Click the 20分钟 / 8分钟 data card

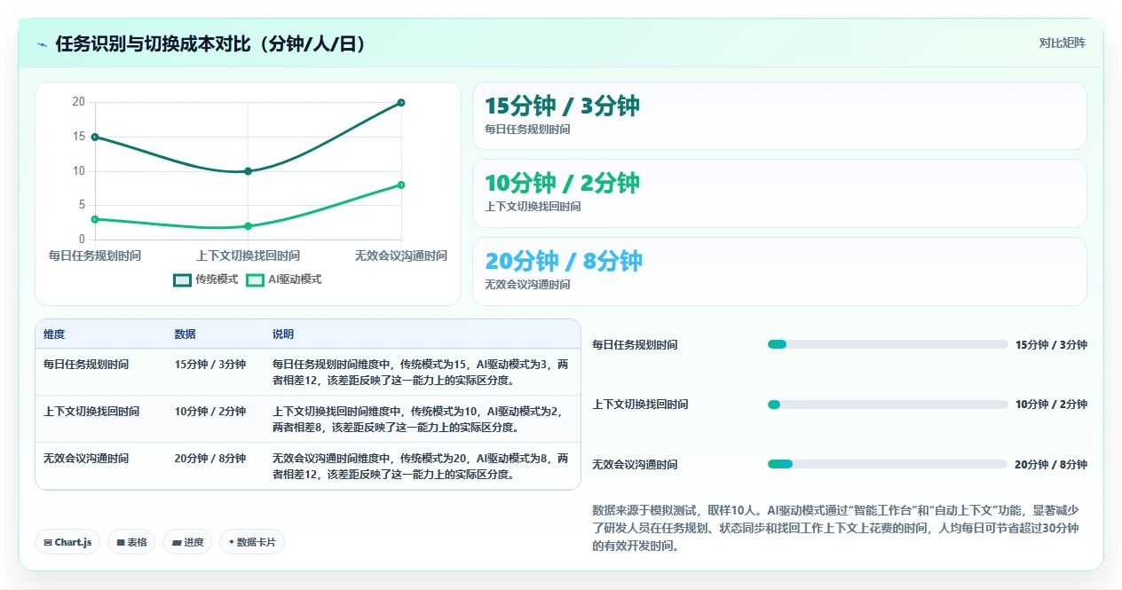(x=779, y=271)
